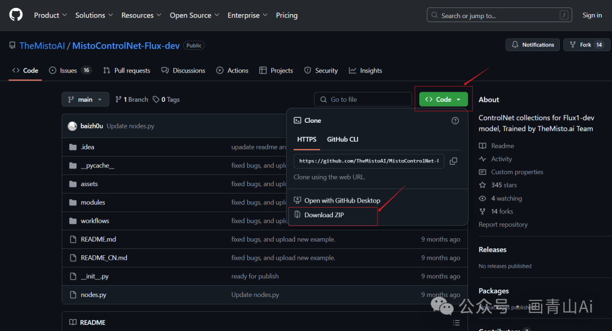Expand the Enterprise menu

pos(248,15)
